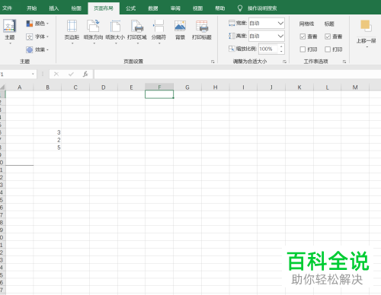381x295 pixels.
Task: Click the fx insert function icon
Action: tap(85, 74)
